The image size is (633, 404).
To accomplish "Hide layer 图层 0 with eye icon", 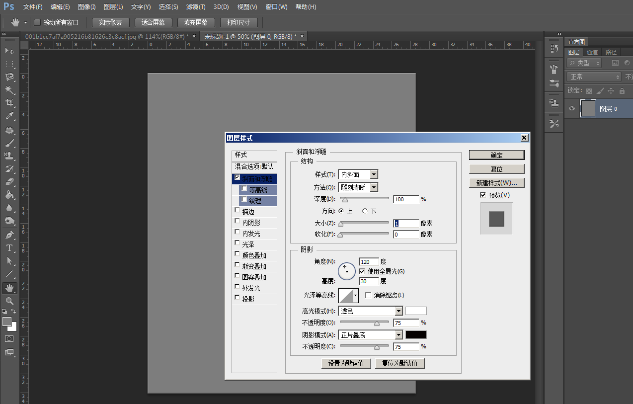I will point(572,109).
